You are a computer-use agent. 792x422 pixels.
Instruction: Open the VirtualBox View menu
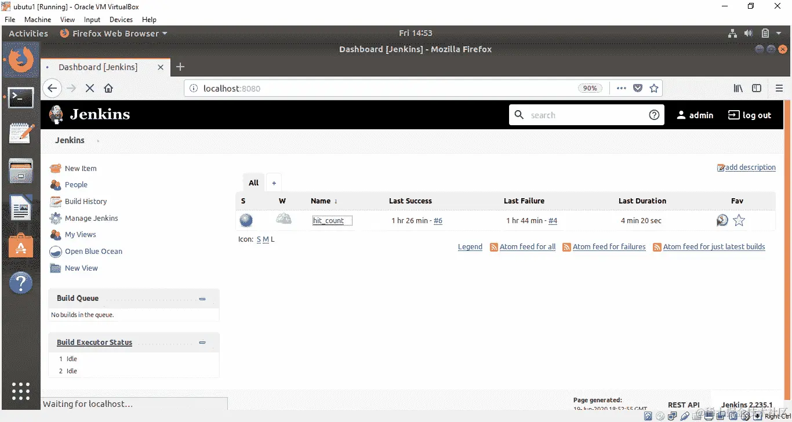(x=67, y=19)
